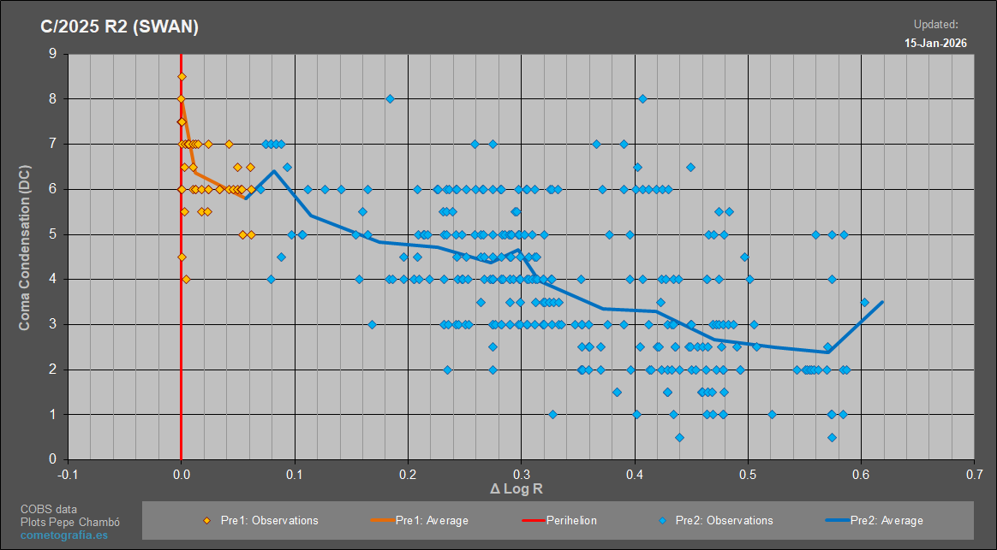Click the rightmost blue diamond at DC 3.5
997x550 pixels.
point(864,302)
